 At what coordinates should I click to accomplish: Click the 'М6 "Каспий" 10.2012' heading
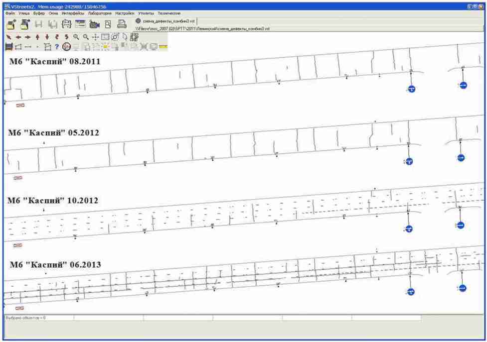[53, 200]
